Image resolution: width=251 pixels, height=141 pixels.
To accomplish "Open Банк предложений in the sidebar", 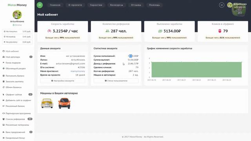I will coord(15,132).
